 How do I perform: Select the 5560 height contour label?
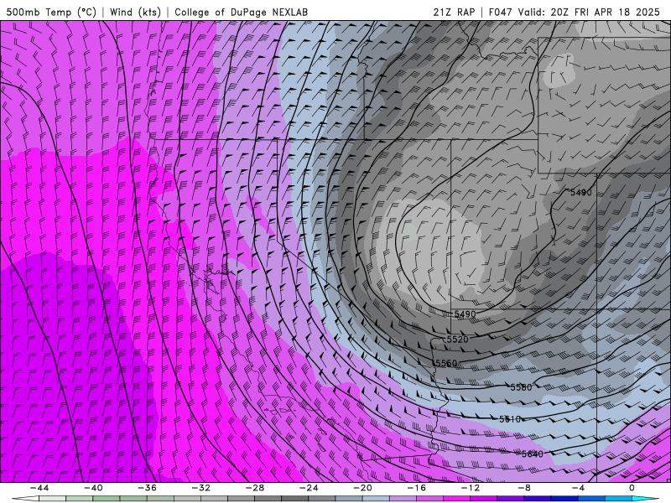click(x=446, y=363)
